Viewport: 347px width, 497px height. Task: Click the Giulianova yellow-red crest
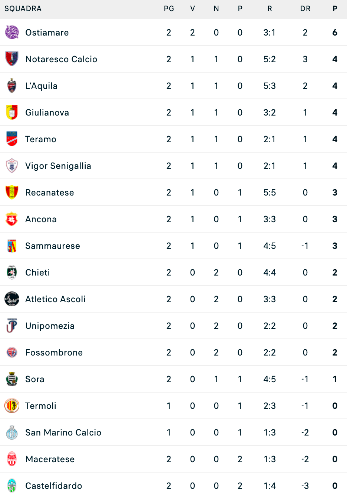click(x=12, y=112)
